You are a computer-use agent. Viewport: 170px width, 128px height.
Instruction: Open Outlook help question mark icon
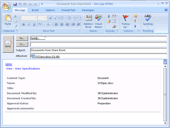pyautogui.click(x=166, y=10)
